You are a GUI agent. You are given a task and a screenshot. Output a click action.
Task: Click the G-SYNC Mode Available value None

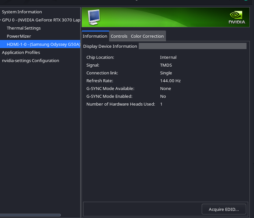pos(165,88)
